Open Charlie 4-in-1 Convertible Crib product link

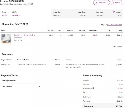(24, 35)
